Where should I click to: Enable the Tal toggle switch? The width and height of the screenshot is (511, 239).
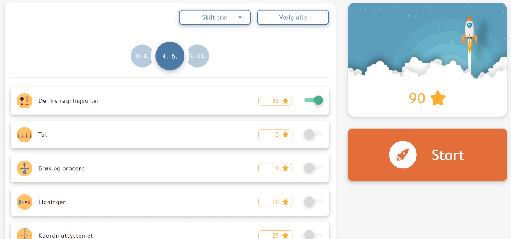(x=314, y=134)
